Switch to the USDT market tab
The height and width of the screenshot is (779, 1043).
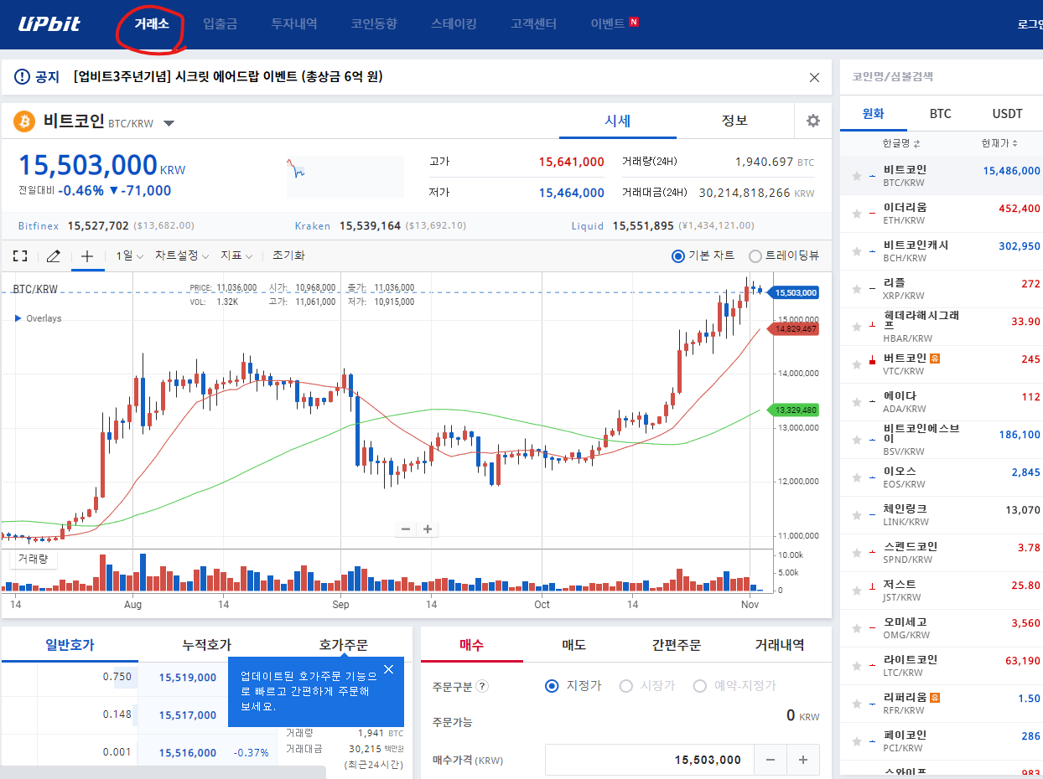[x=1007, y=114]
